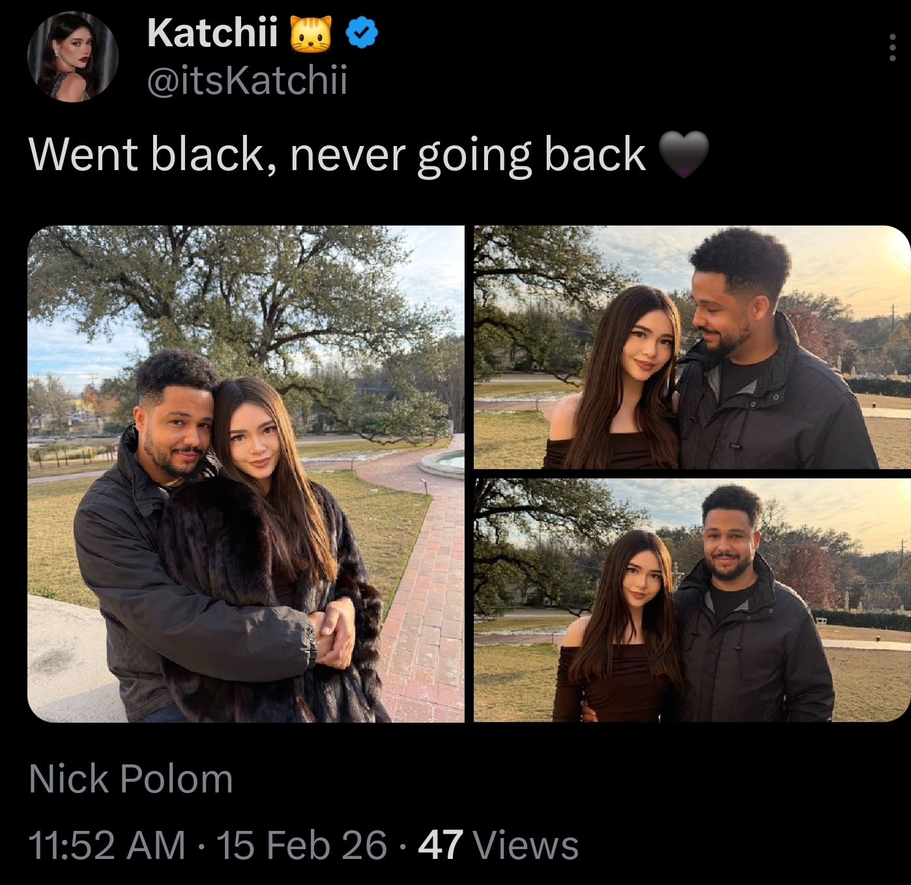Open the three-dot more options menu

tap(892, 48)
